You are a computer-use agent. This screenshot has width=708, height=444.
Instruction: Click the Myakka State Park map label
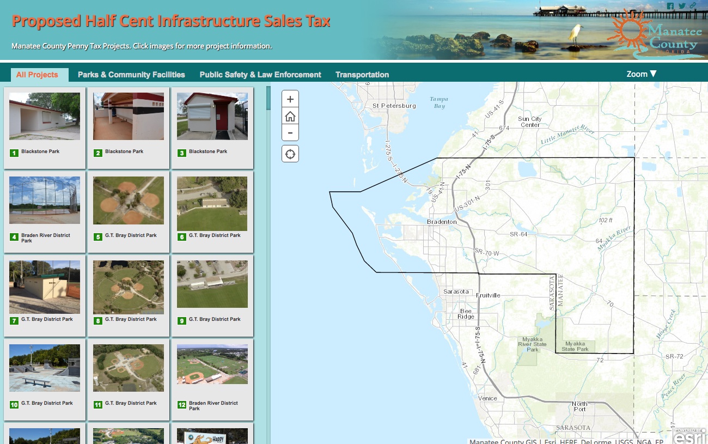tap(575, 346)
